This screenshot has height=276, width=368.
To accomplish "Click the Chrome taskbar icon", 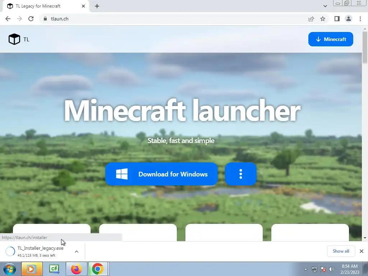I will click(x=98, y=269).
